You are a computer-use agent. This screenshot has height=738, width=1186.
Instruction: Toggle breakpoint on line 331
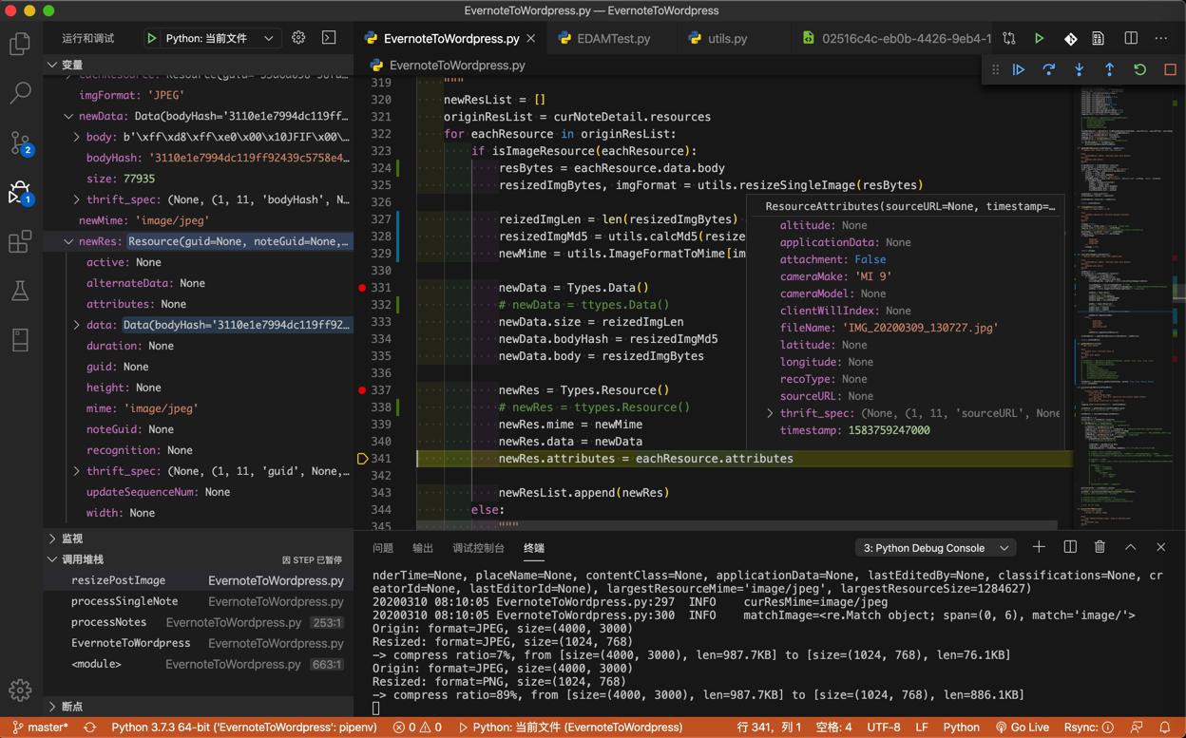click(362, 288)
